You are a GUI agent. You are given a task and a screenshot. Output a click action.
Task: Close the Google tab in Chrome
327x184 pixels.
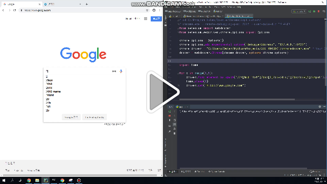pos(39,4)
